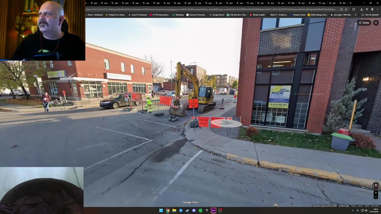Open the browser extensions puzzle icon
381x214 pixels.
pyautogui.click(x=354, y=9)
